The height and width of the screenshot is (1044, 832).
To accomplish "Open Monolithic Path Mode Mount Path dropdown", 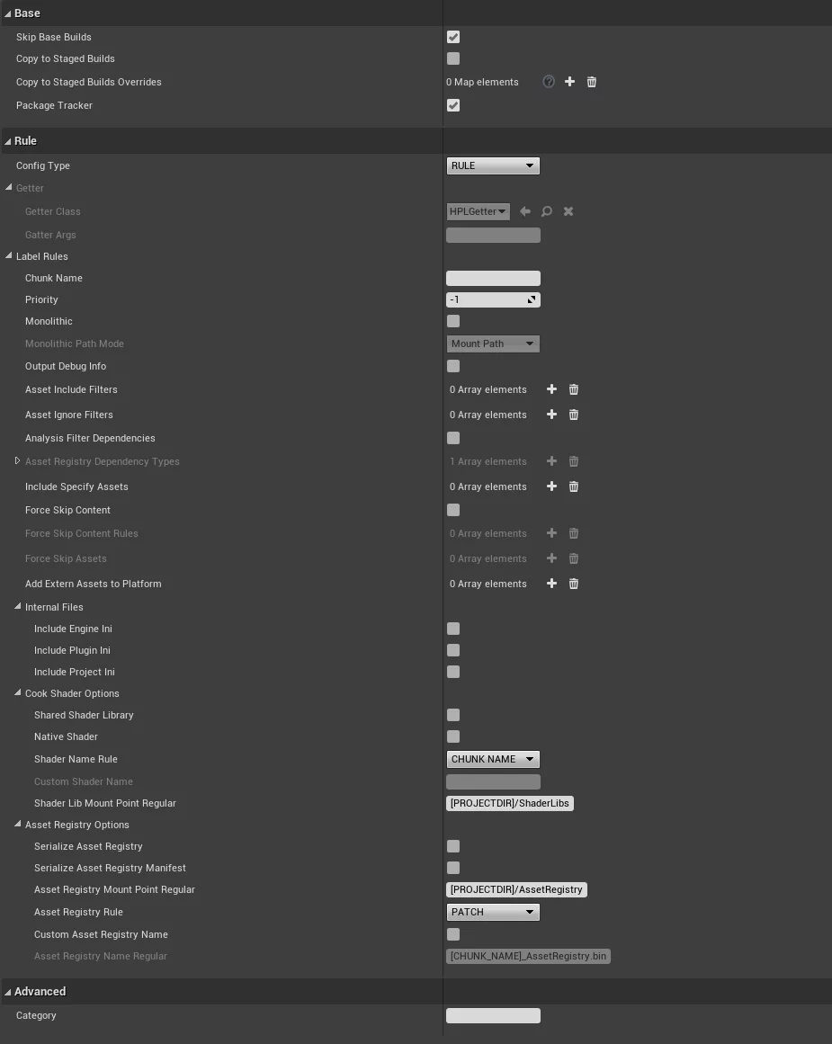I will 493,344.
